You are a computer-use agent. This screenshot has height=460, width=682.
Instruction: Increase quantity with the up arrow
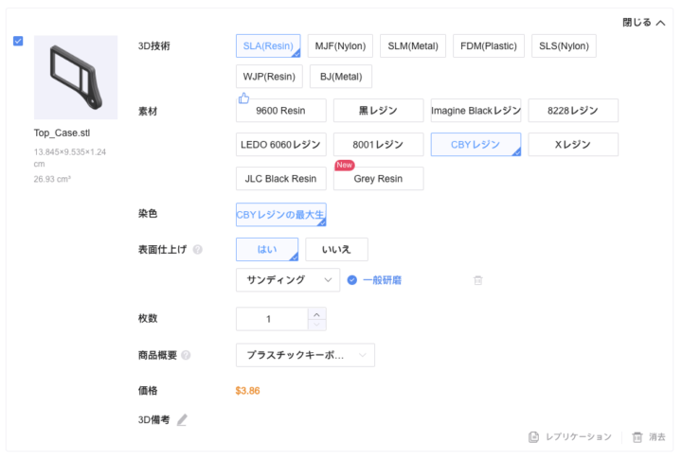coord(316,313)
